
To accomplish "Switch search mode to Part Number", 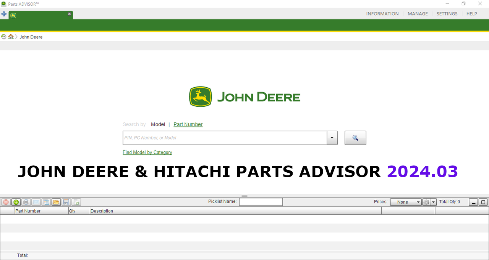I will point(188,124).
